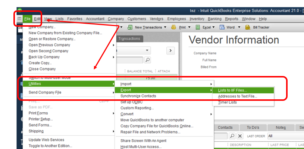
Task: Open the Lists menu
Action: [60, 19]
